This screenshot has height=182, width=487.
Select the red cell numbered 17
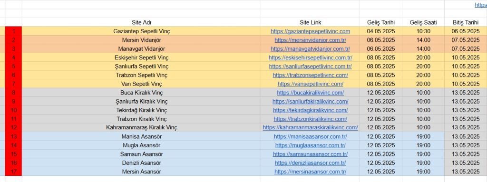[x=13, y=172]
